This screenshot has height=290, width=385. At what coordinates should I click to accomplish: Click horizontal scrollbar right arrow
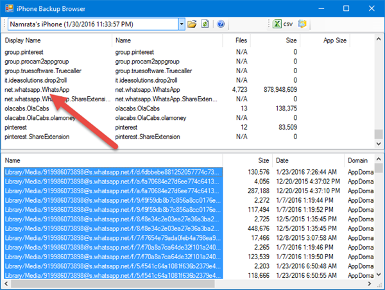click(x=370, y=284)
